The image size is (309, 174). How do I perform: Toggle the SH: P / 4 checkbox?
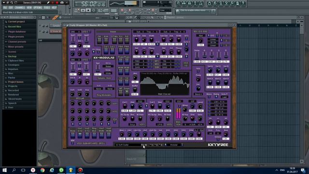point(209,108)
